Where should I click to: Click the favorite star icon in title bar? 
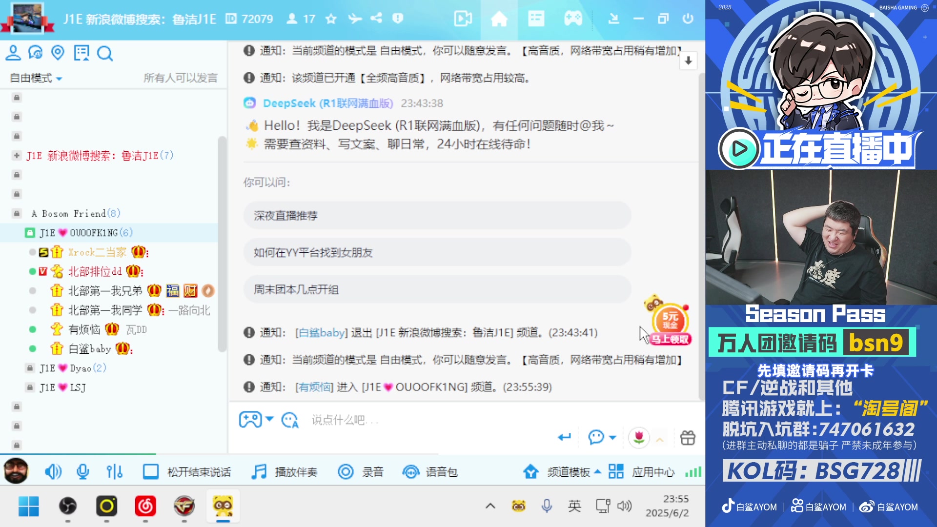(x=331, y=19)
